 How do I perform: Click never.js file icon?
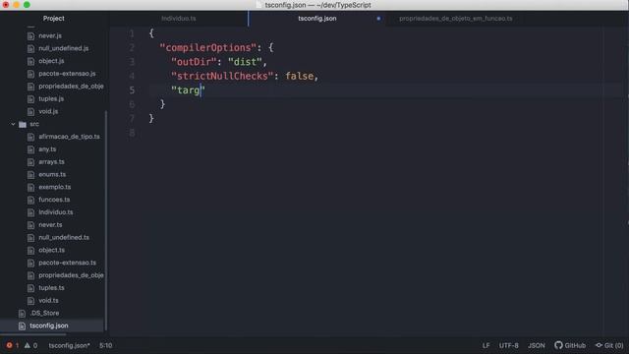pos(30,36)
